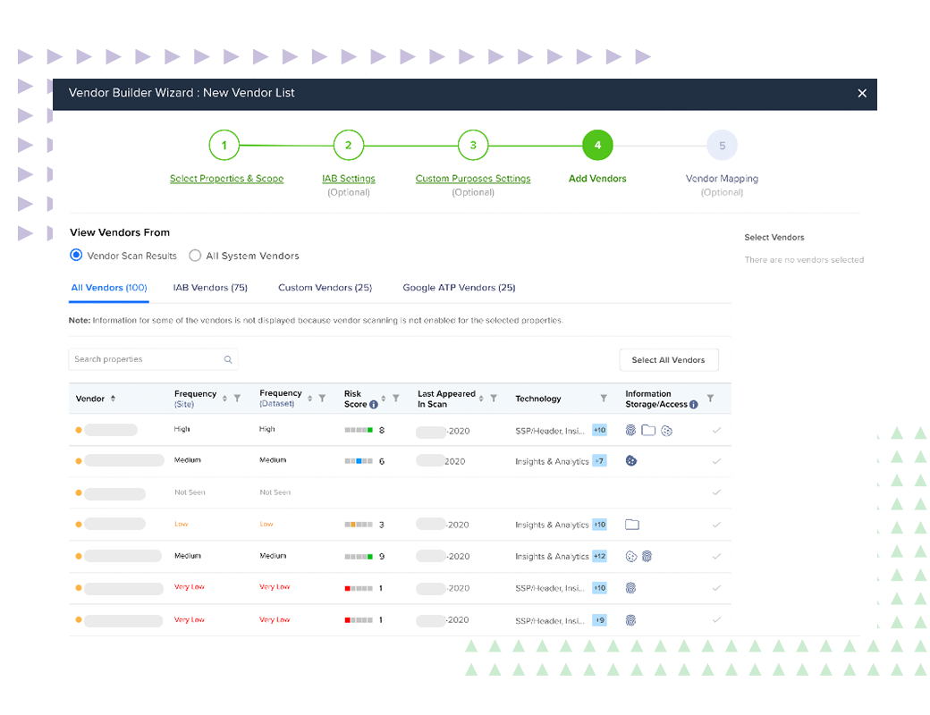This screenshot has height=715, width=930.
Task: Show the Information Storage/Access info icon
Action: coord(693,404)
